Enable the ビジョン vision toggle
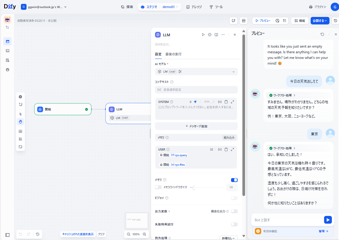The height and width of the screenshot is (240, 339). pyautogui.click(x=234, y=198)
